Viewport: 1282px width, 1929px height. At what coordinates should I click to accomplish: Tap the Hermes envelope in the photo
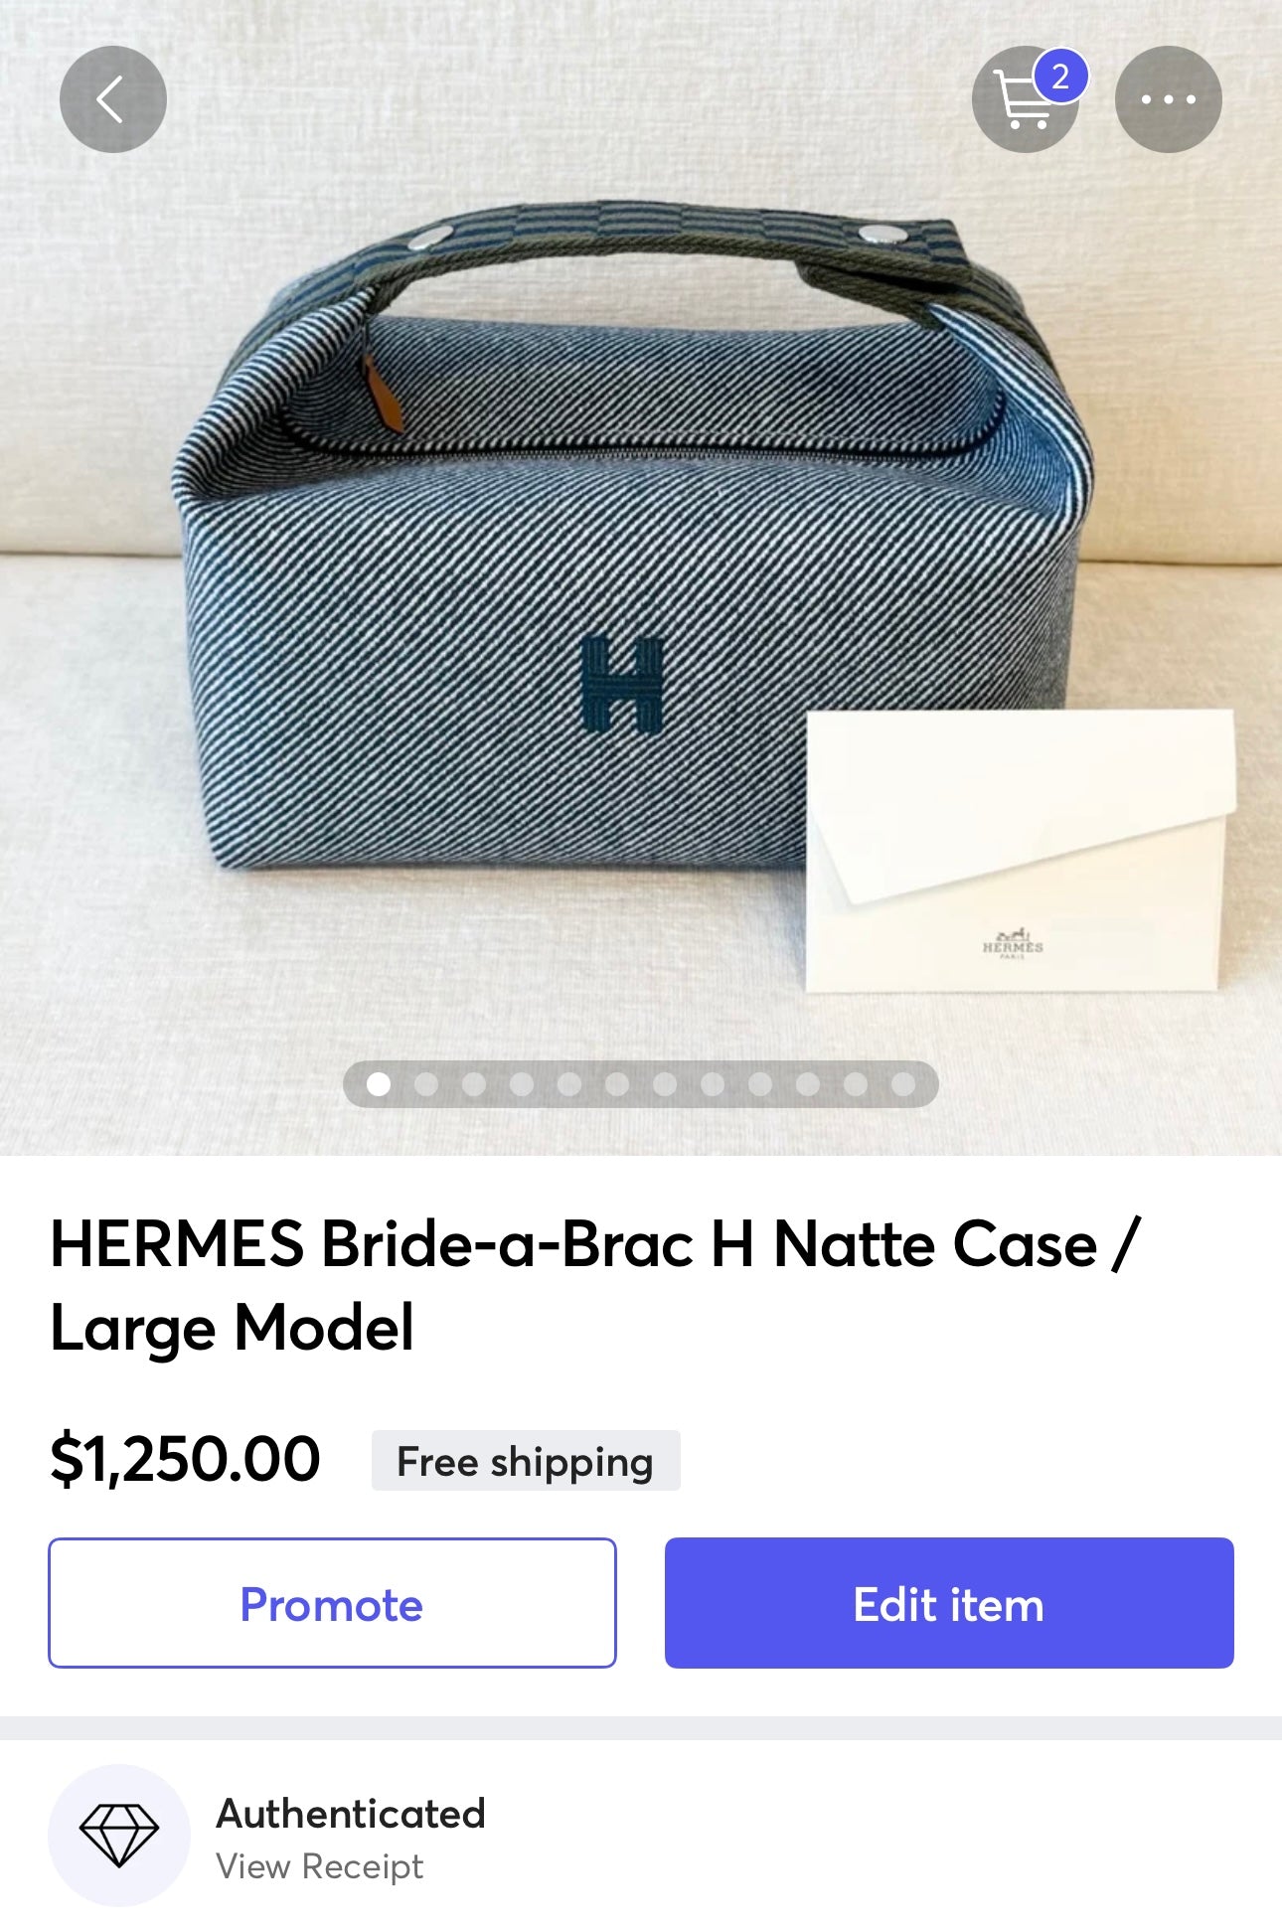point(1021,851)
